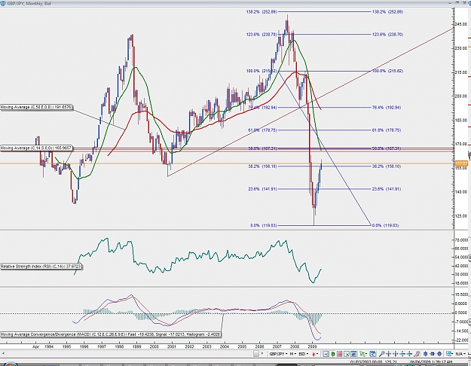Open the BID price type dropdown
The height and width of the screenshot is (366, 471).
click(x=304, y=354)
